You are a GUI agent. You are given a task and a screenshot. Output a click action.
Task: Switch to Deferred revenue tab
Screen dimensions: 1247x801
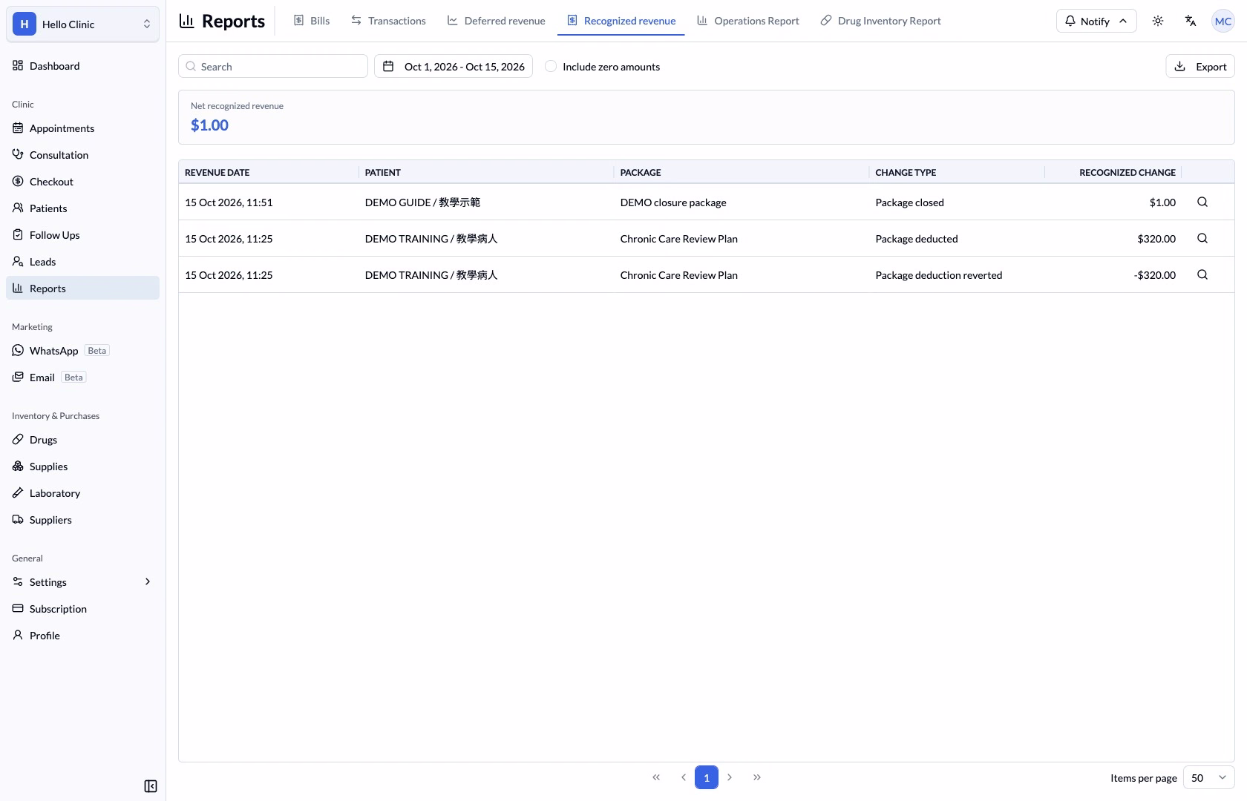[497, 21]
